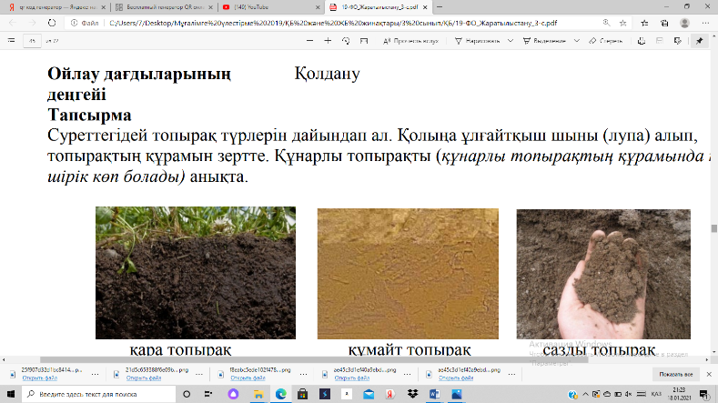Open Yandex browser from the taskbar
Image resolution: width=718 pixels, height=403 pixels.
click(390, 394)
